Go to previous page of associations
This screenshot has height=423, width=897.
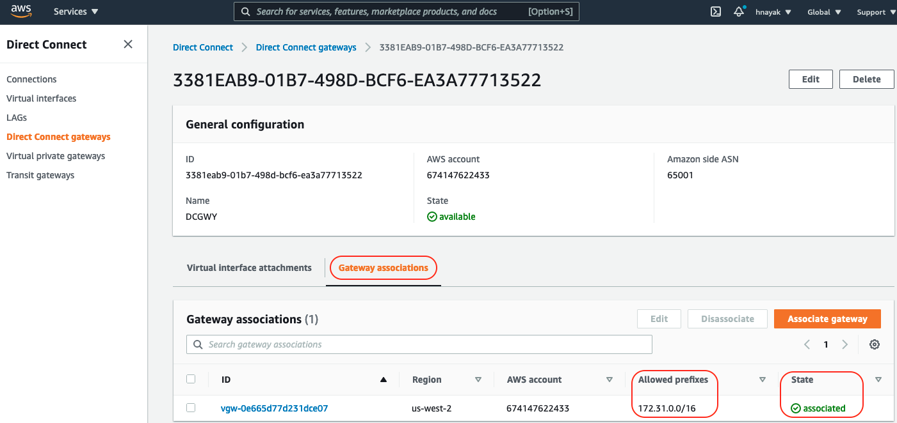pyautogui.click(x=807, y=344)
